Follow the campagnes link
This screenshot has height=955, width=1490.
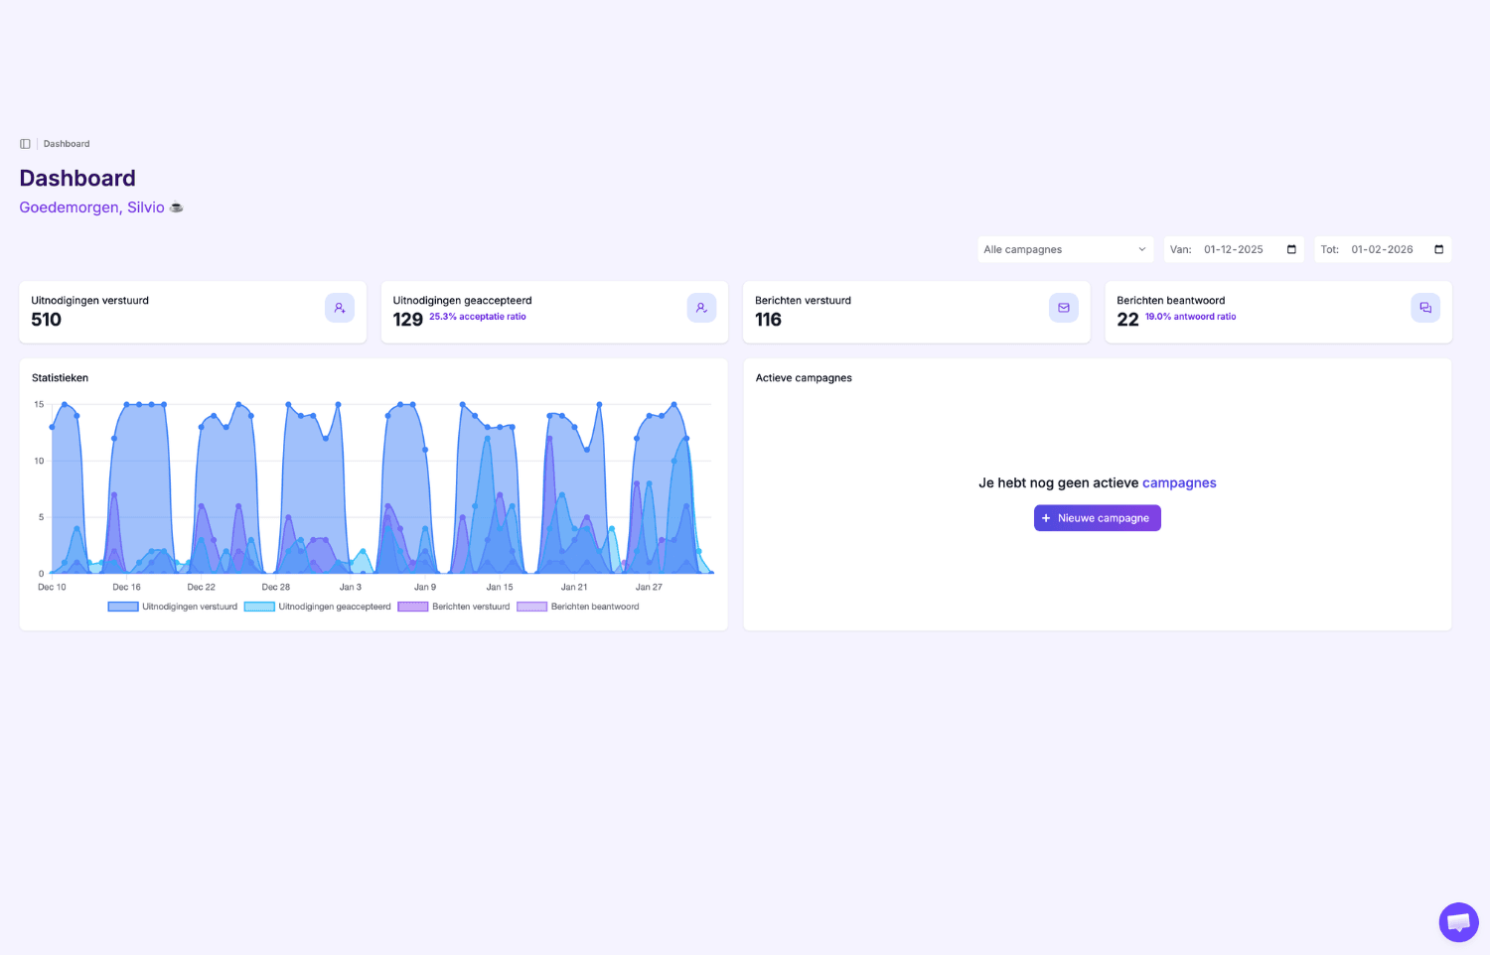pyautogui.click(x=1179, y=483)
